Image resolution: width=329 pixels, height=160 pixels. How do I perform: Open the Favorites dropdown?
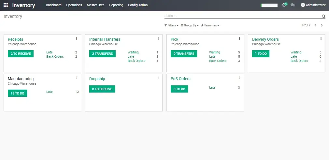[210, 25]
